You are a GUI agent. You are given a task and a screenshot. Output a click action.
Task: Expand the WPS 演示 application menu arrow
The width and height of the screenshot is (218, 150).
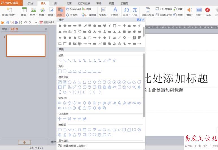(x=21, y=3)
